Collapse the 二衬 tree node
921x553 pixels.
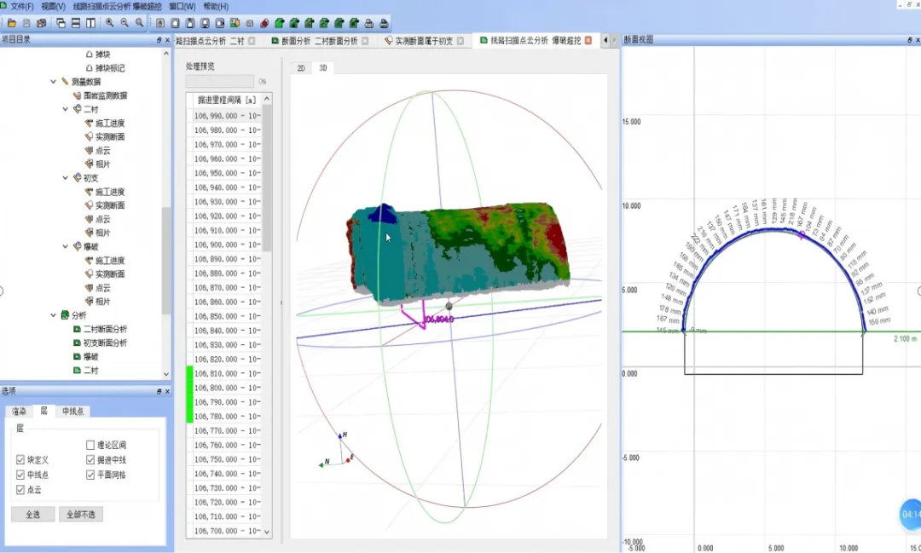pos(65,109)
